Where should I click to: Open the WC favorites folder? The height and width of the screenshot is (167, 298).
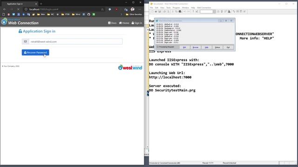(51, 14)
